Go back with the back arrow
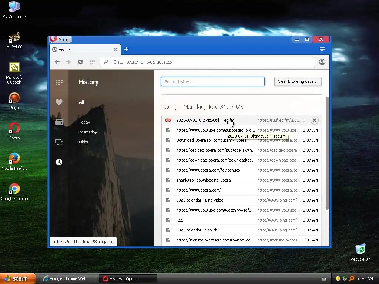This screenshot has height=284, width=379. 57,62
